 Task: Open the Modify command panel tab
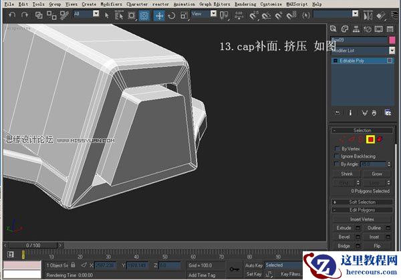[x=345, y=29]
